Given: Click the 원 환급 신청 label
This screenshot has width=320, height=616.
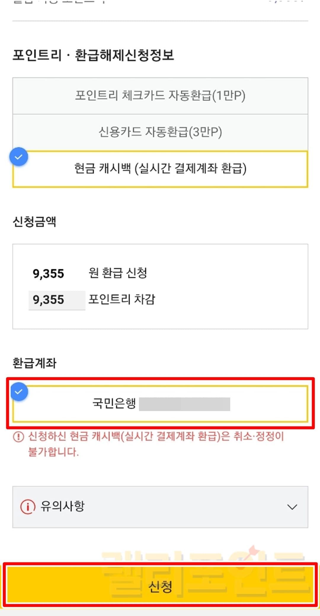Looking at the screenshot, I should pos(118,273).
